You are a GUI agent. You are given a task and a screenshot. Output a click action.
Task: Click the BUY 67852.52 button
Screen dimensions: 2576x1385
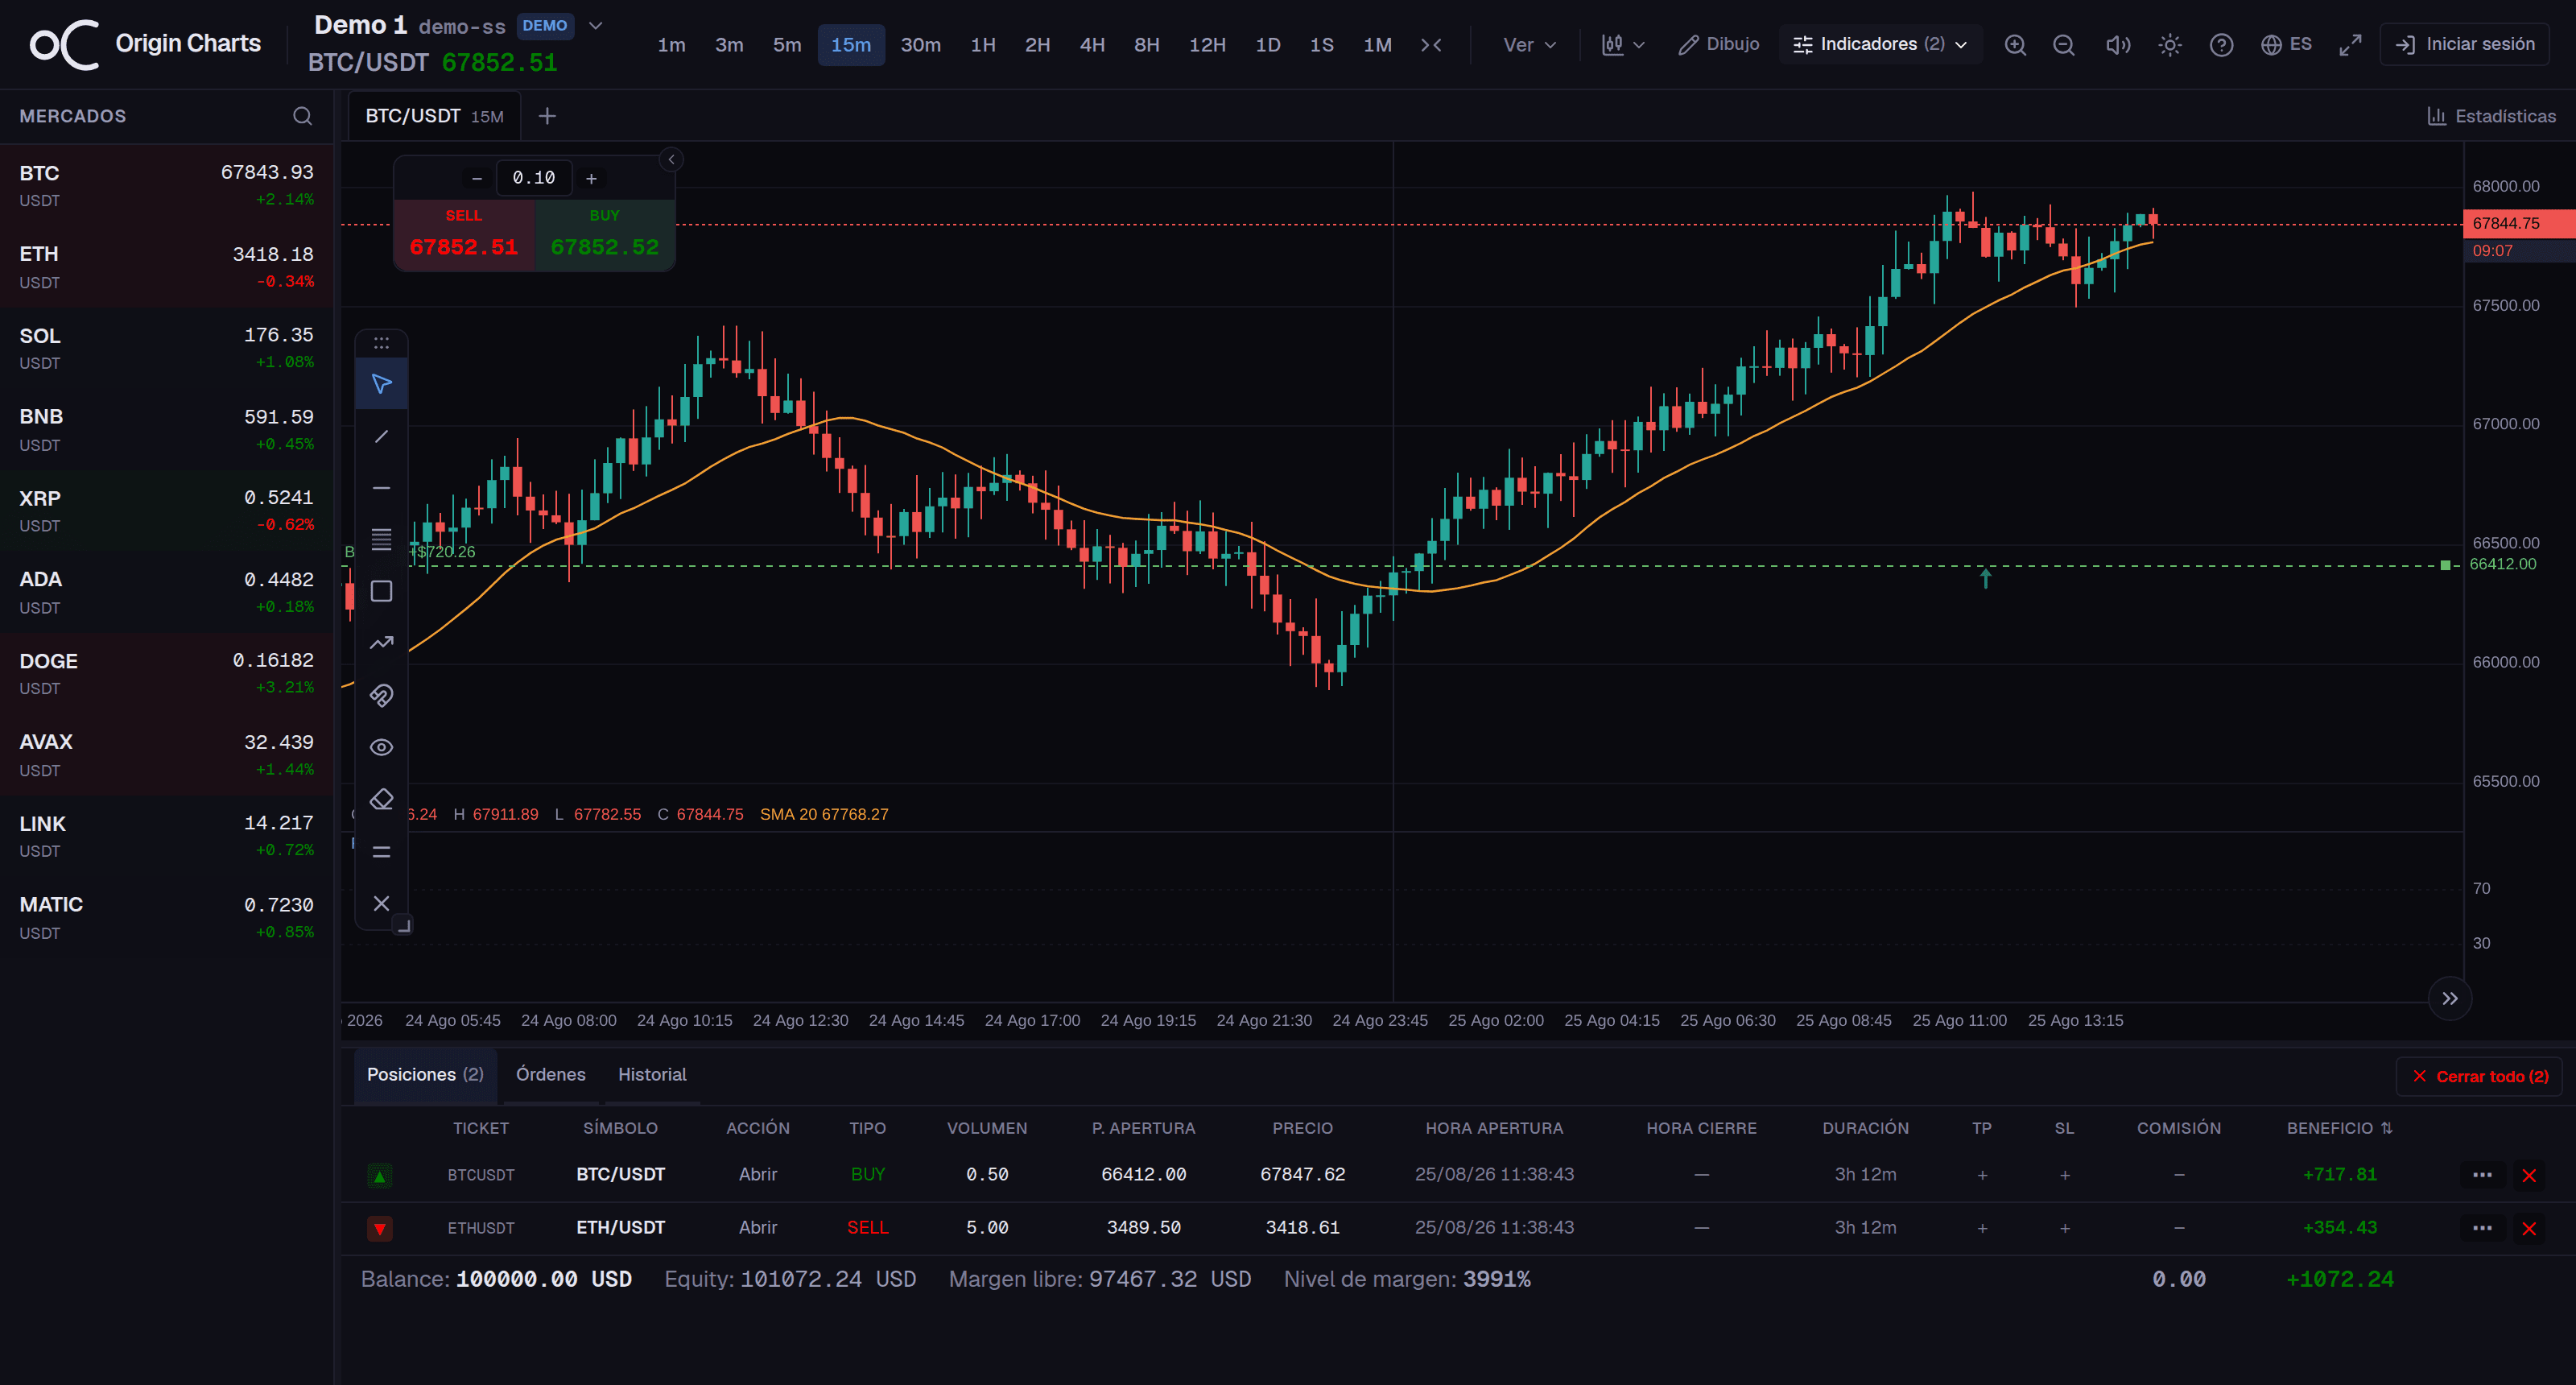605,235
